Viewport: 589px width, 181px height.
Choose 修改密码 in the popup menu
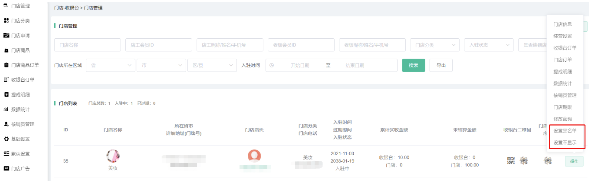563,119
